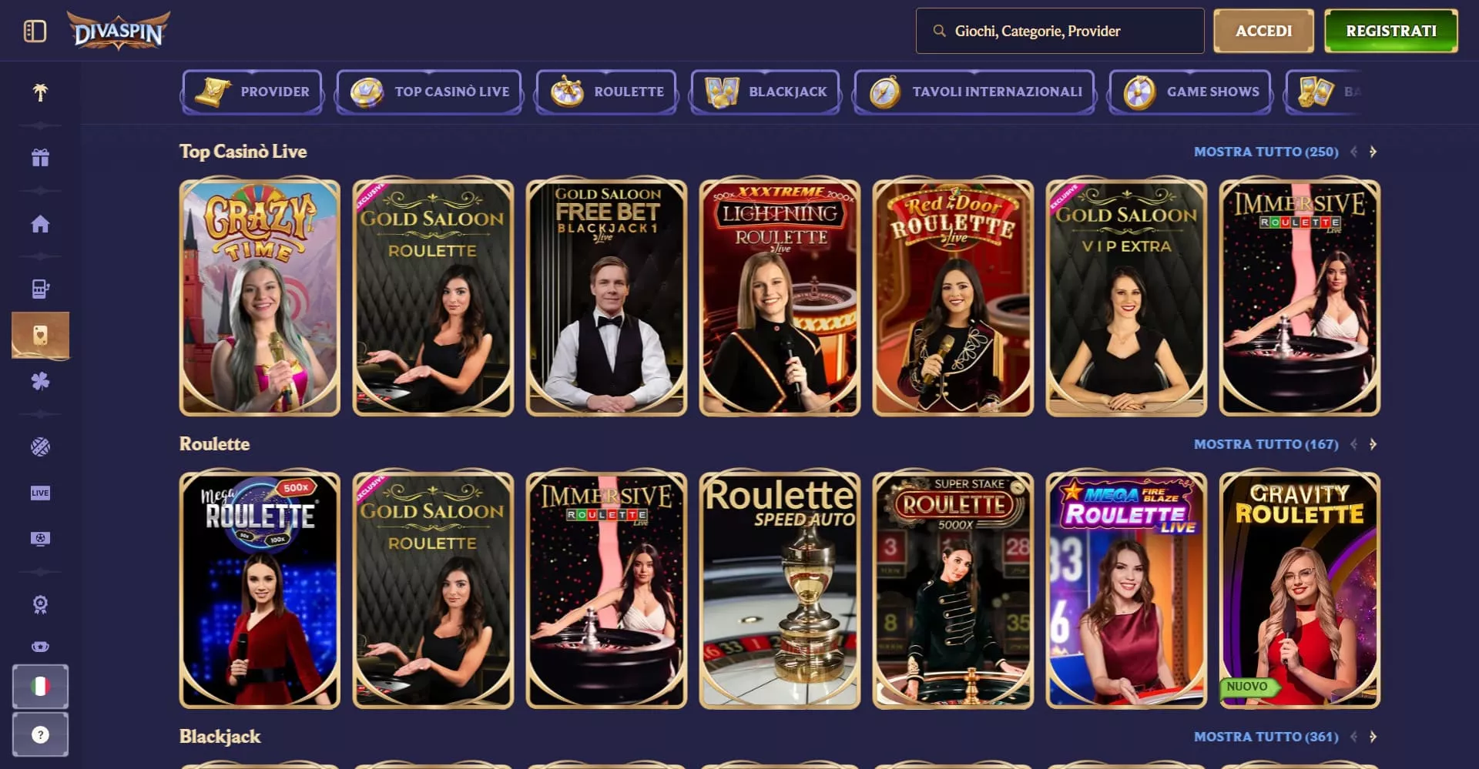Click the REGISTRATI button
The height and width of the screenshot is (769, 1479).
[1390, 31]
